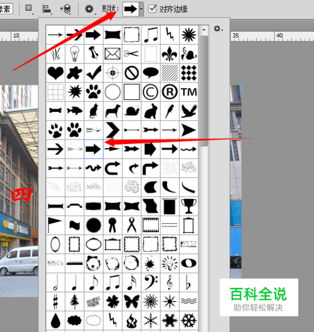Image resolution: width=314 pixels, height=332 pixels.
Task: Choose the envelope shape
Action: [112, 54]
